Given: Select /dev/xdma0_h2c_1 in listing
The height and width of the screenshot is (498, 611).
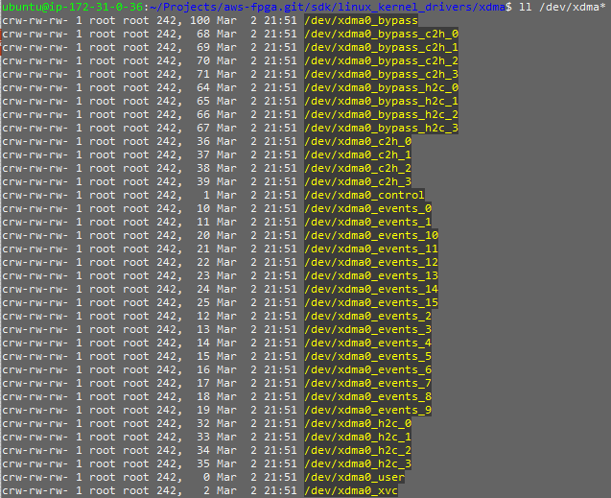Looking at the screenshot, I should click(x=358, y=438).
